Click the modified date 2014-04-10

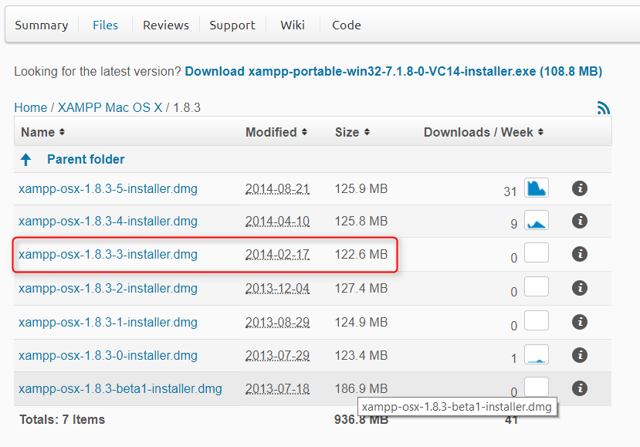point(277,221)
